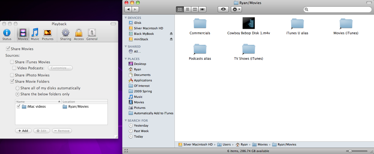This screenshot has height=154, width=374.
Task: Open the General switch pane
Action: [92, 35]
